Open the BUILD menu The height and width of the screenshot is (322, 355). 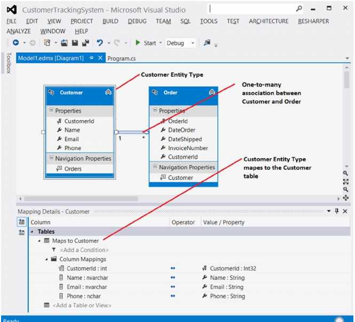pyautogui.click(x=111, y=21)
